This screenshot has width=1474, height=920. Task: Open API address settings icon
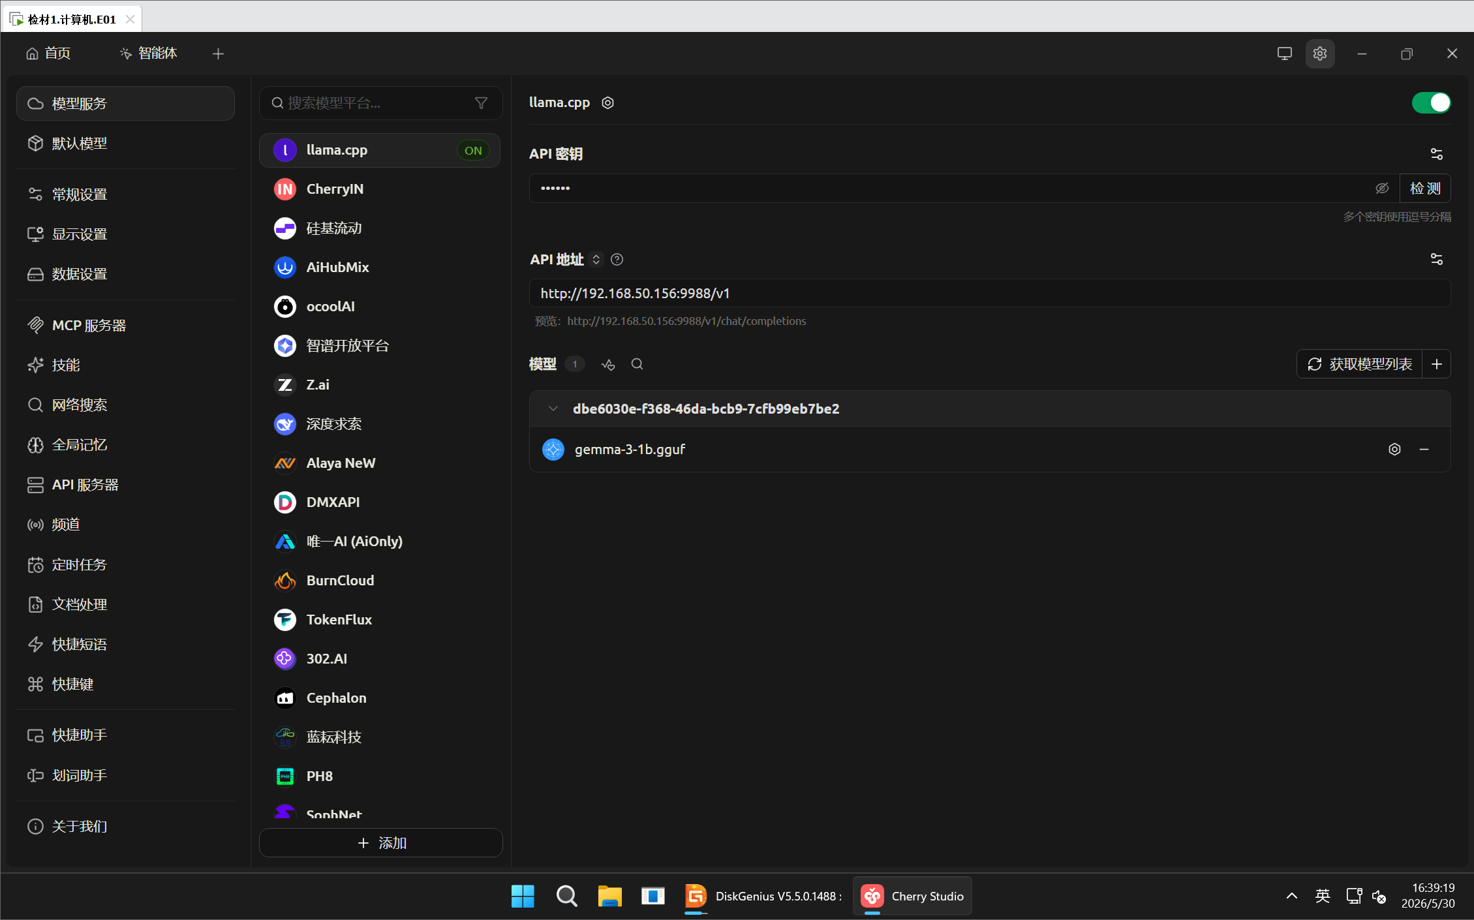[x=1436, y=259]
